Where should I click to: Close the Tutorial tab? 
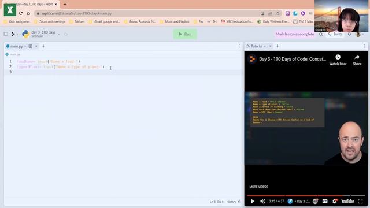tap(271, 46)
